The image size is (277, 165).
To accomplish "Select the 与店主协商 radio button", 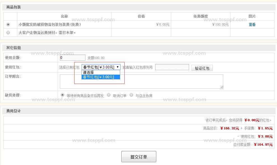I will tap(131, 95).
